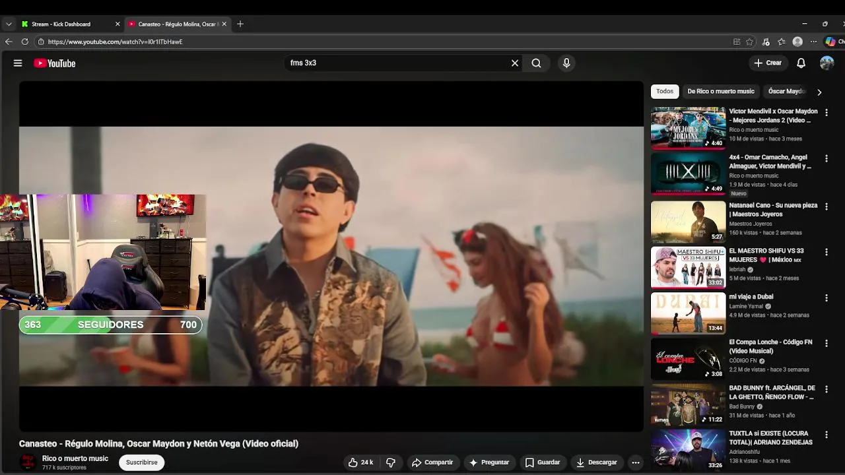Close the Canasteo YouTube tab
The height and width of the screenshot is (475, 845).
(224, 24)
